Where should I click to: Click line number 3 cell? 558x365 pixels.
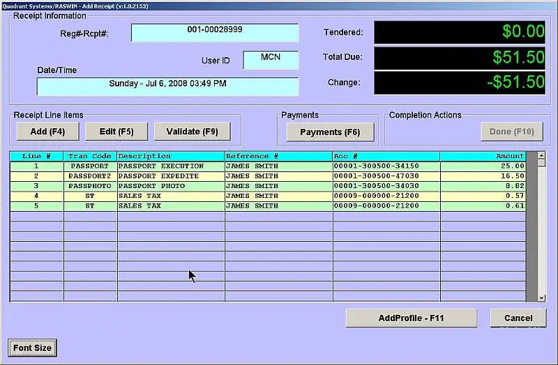[x=36, y=186]
